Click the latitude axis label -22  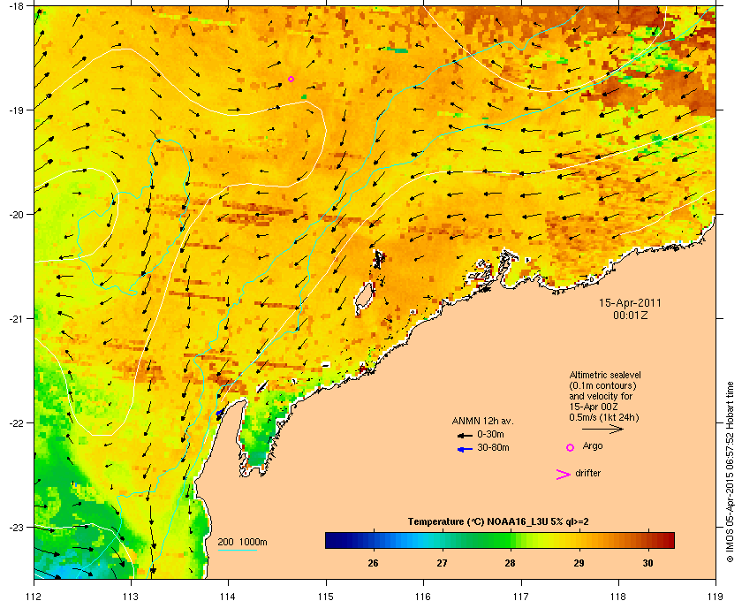[x=15, y=422]
